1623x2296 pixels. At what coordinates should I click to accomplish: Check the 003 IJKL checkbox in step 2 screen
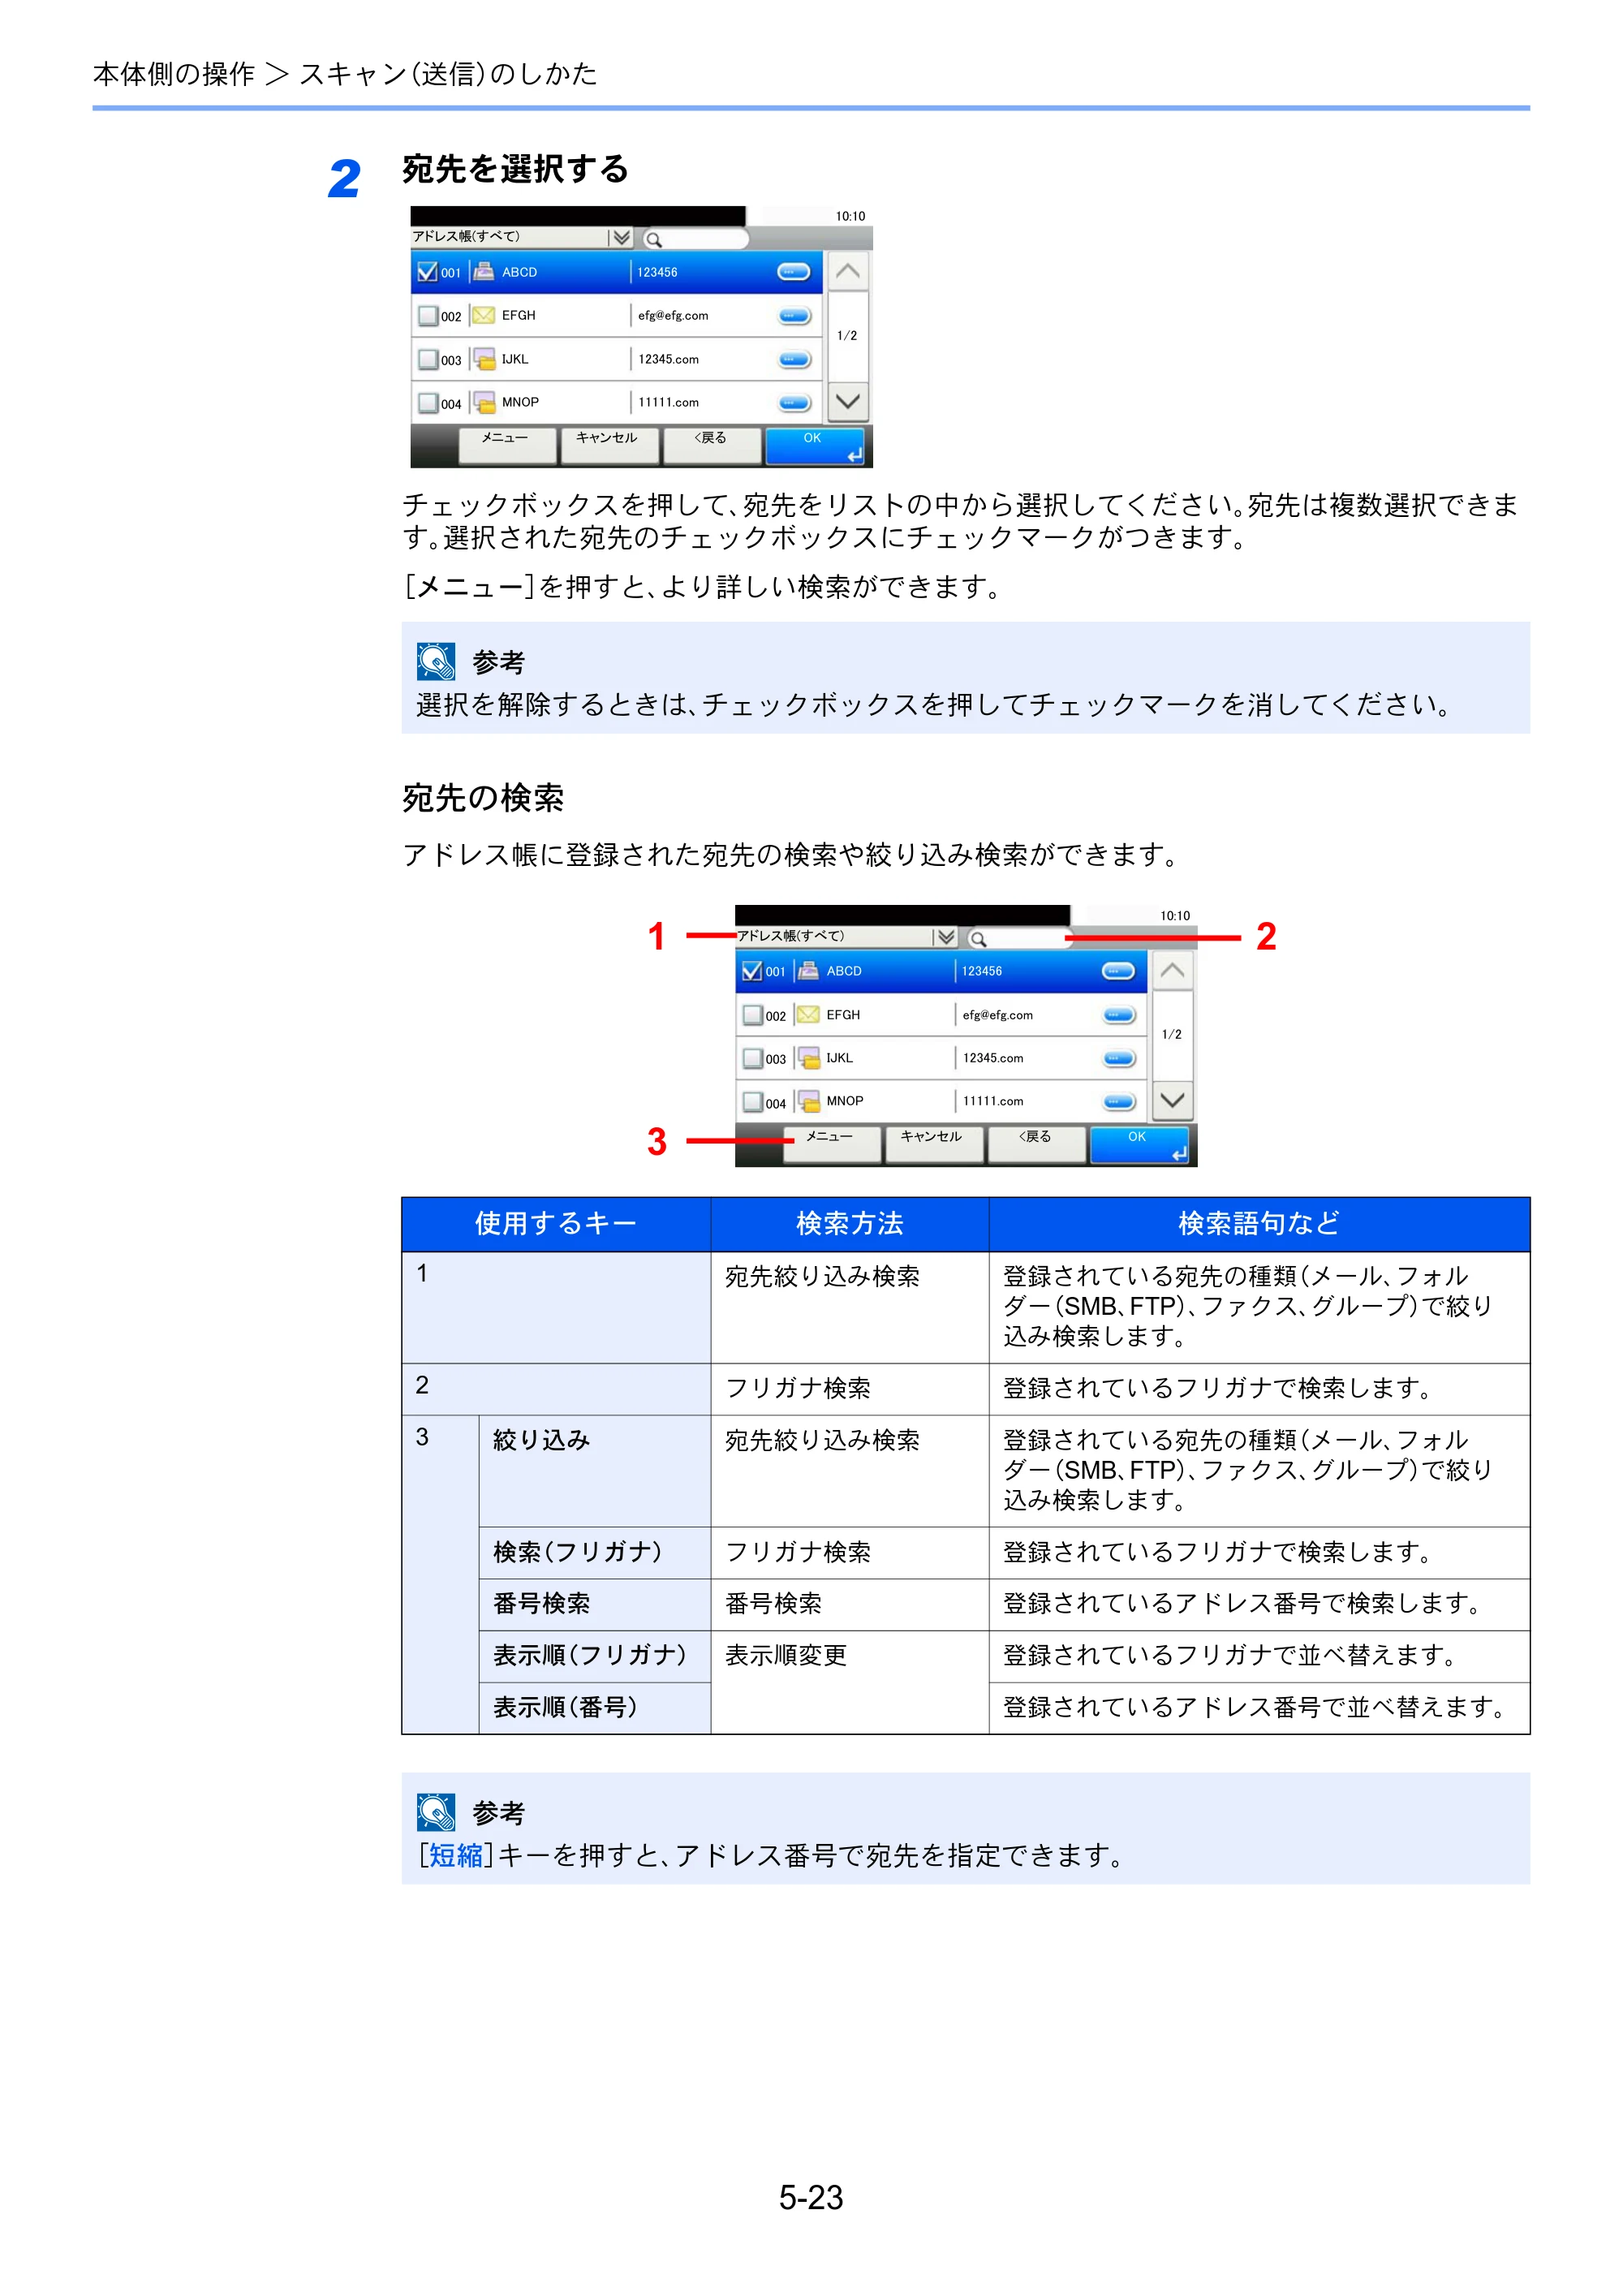pos(427,359)
